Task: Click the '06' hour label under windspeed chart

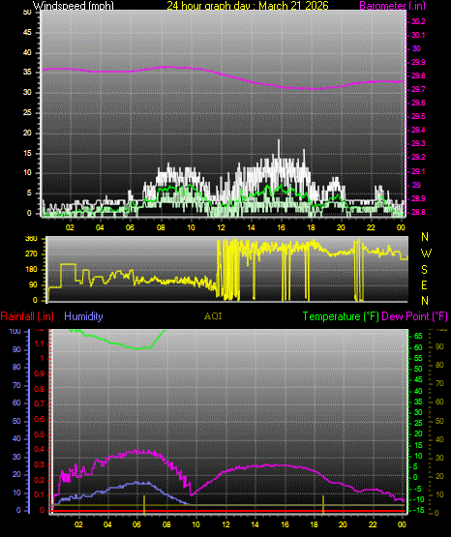Action: tap(130, 227)
